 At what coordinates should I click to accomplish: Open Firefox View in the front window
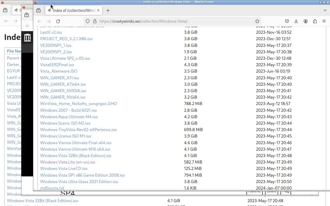tap(38, 10)
